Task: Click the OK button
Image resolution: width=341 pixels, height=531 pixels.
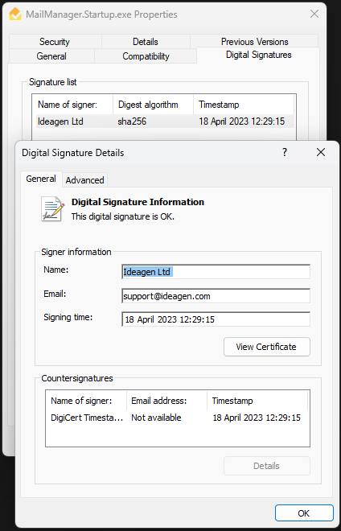Action: coord(304,513)
